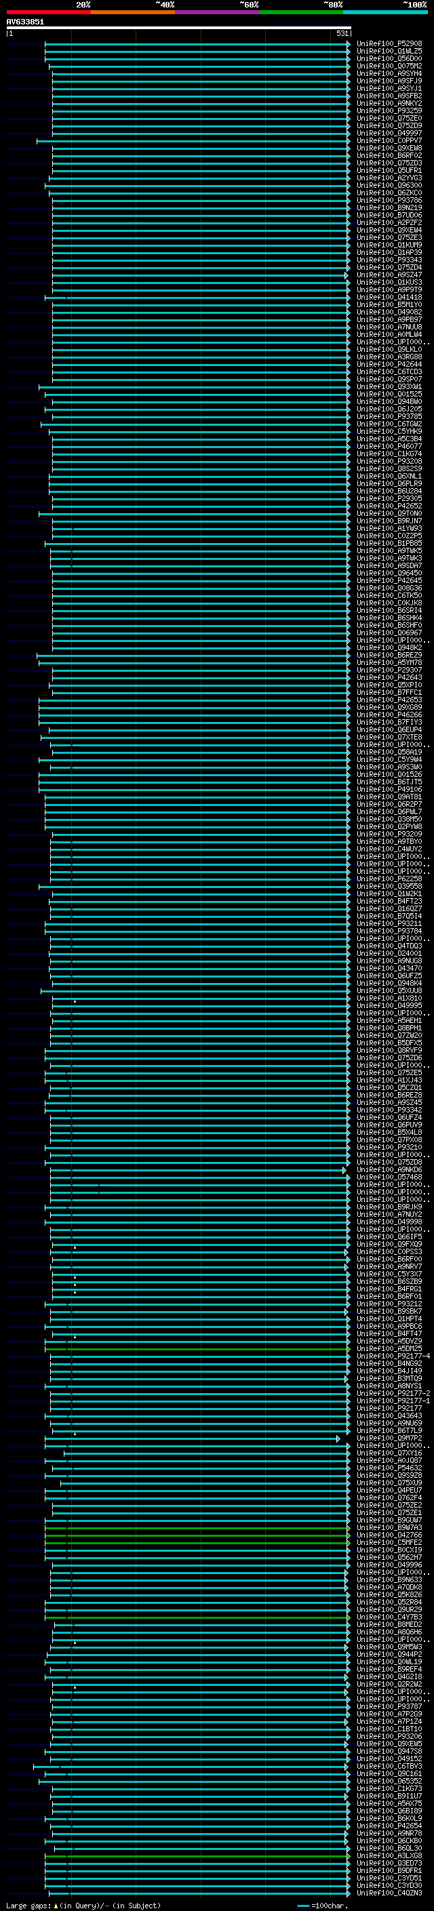434x1911 pixels.
Task: Select hit label UniRef100_B6QL30
Action: 389,1848
